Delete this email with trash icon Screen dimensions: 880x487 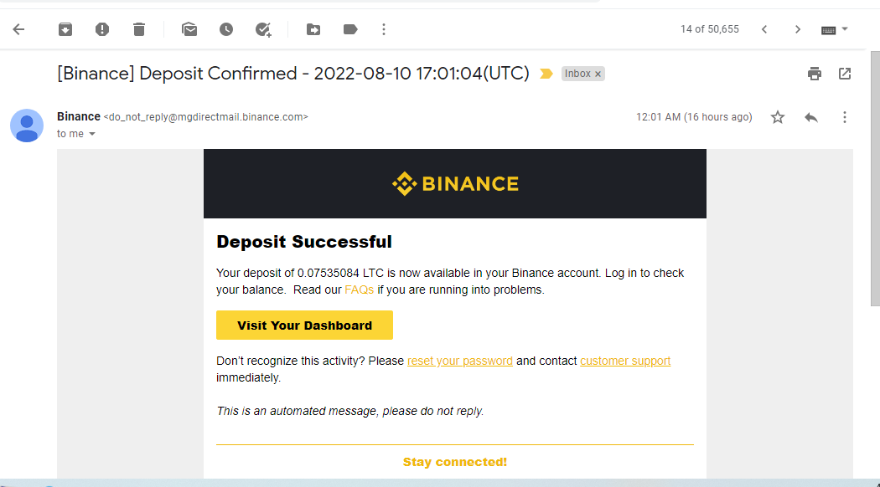point(139,29)
